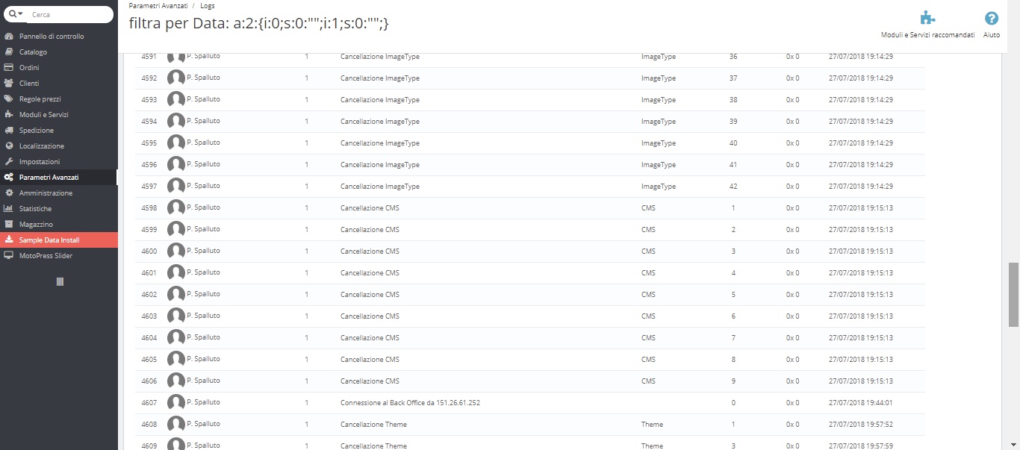The height and width of the screenshot is (450, 1020).
Task: Open Sample Data Install entry
Action: tap(58, 240)
